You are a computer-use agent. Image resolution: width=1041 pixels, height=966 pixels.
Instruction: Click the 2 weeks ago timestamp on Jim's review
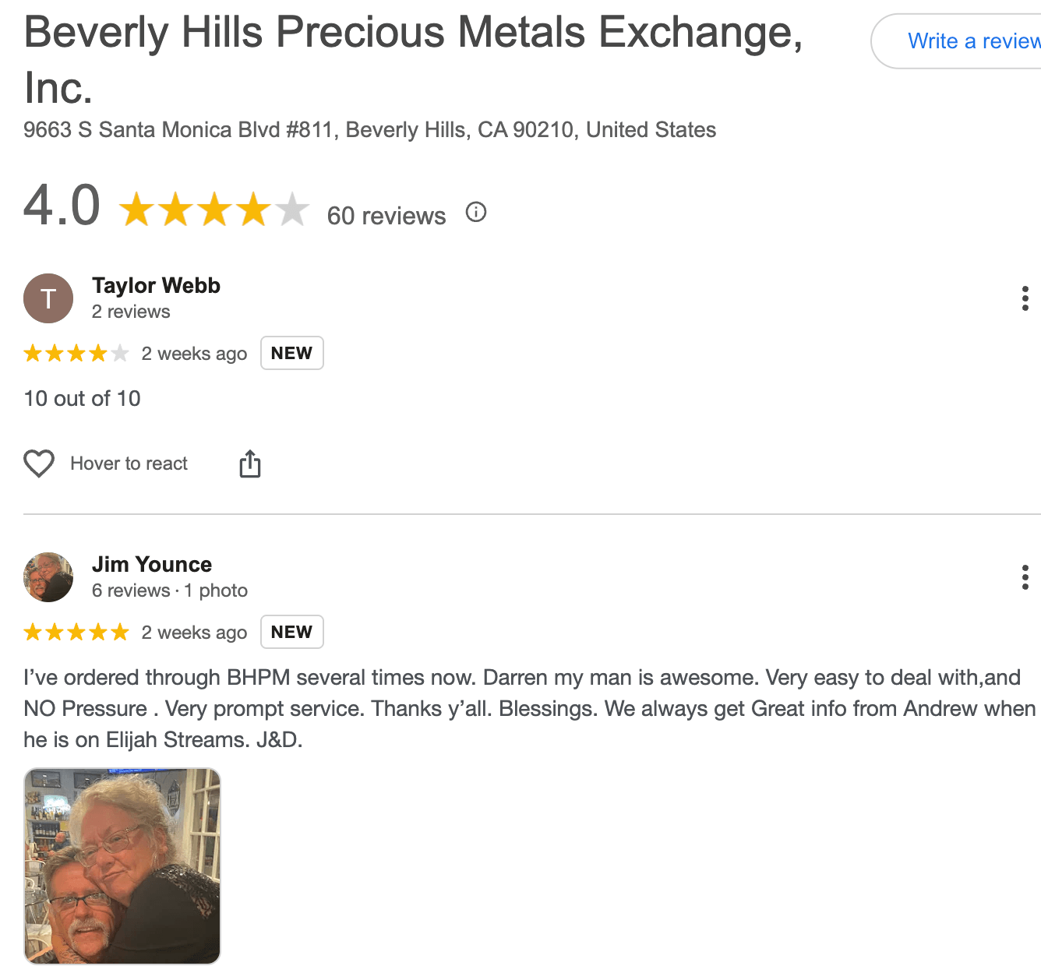(x=194, y=632)
